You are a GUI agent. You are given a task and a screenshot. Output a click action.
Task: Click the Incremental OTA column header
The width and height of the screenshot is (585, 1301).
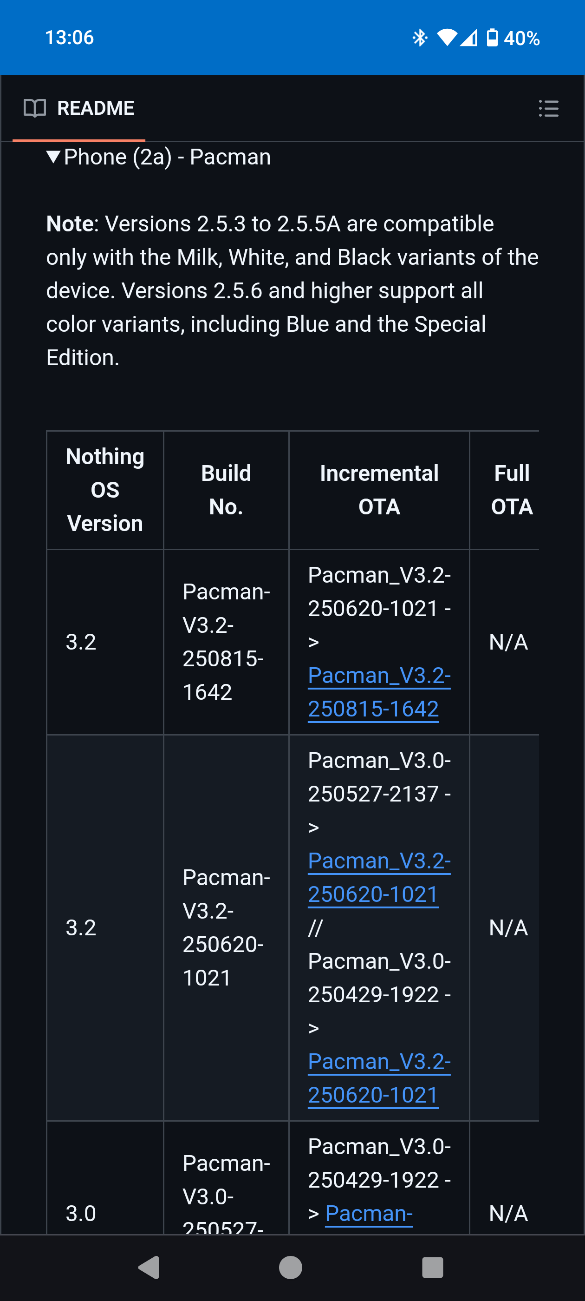click(379, 490)
